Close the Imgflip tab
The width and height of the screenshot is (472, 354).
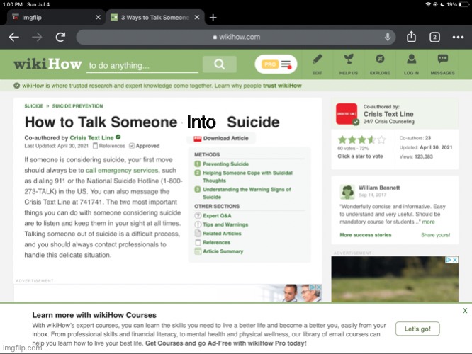(x=98, y=18)
